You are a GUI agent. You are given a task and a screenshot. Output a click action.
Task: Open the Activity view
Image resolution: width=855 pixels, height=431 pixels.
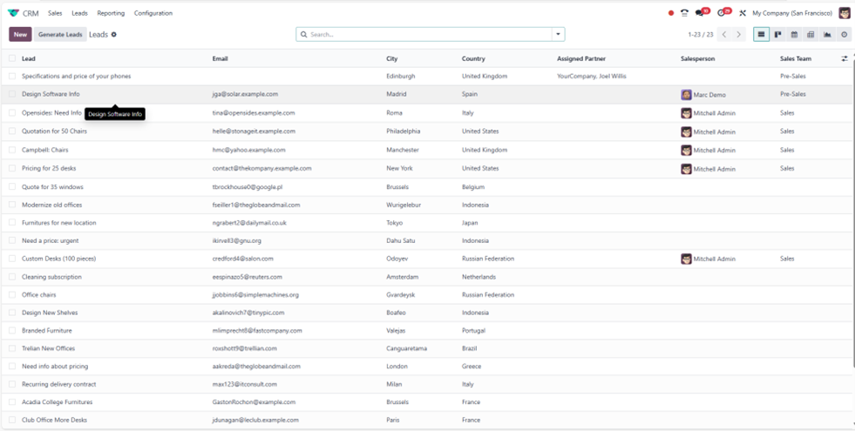844,35
